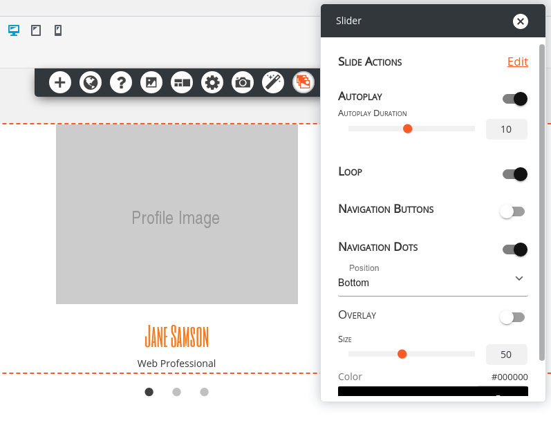
Task: Open the gear settings toolbar icon
Action: tap(212, 82)
